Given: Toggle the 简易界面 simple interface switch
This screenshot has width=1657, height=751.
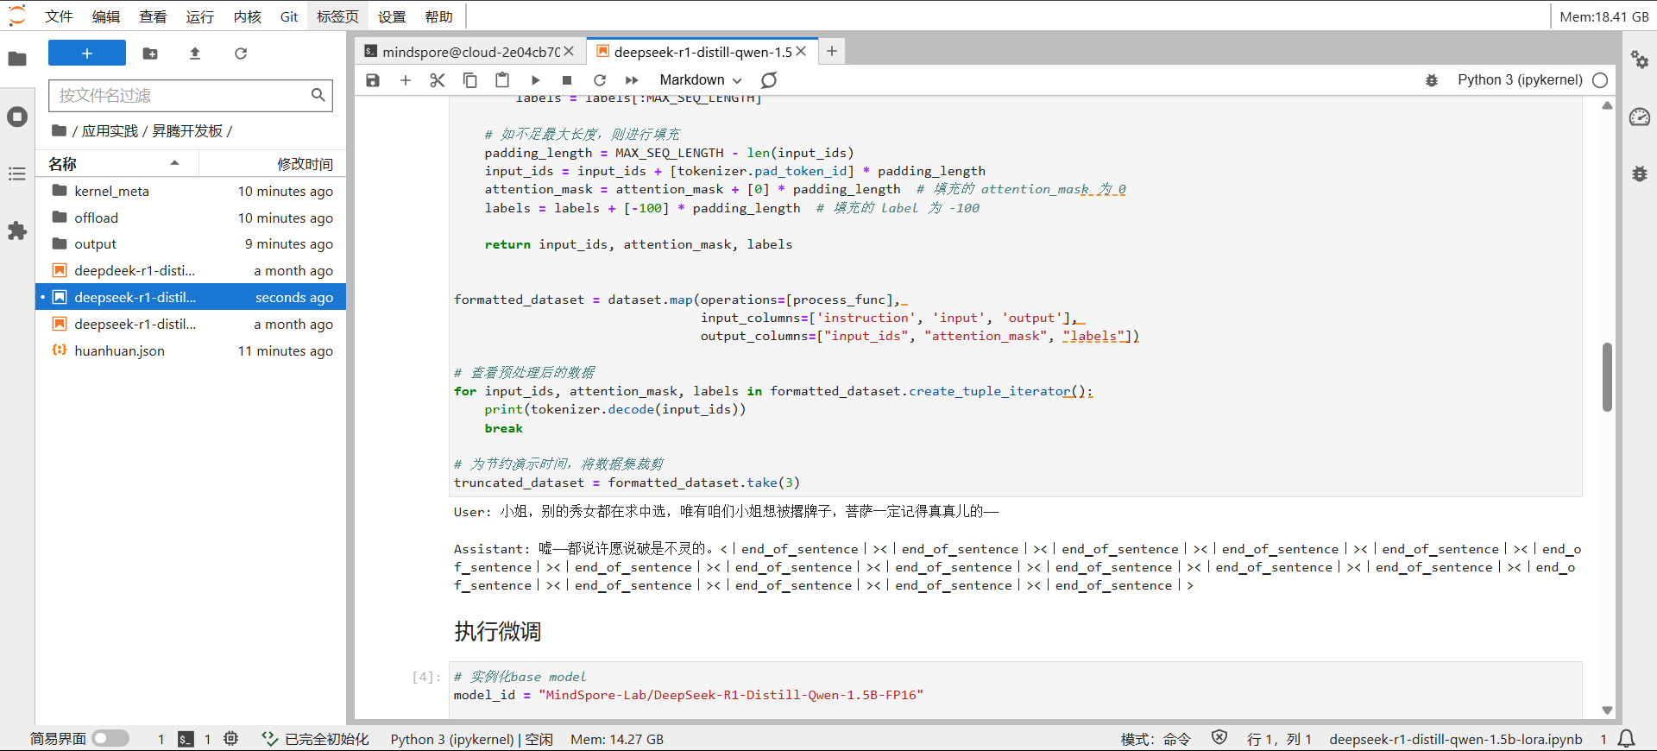Looking at the screenshot, I should tap(110, 739).
